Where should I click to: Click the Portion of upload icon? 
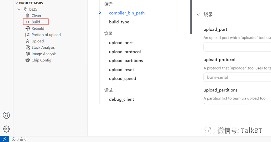[x=28, y=35]
